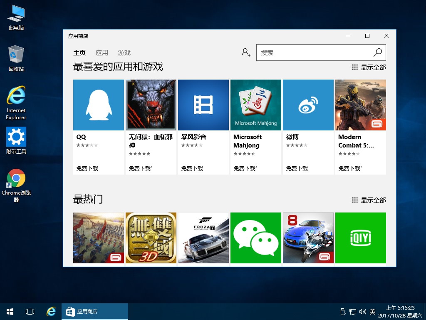Viewport: 426px width, 320px height.
Task: Select the 回收站 recycle bin icon
Action: 16,58
